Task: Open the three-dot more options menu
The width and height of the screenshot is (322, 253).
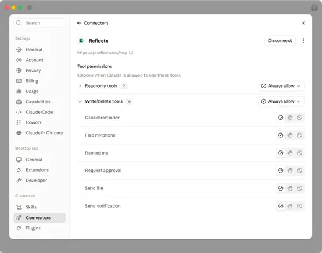Action: [x=303, y=41]
